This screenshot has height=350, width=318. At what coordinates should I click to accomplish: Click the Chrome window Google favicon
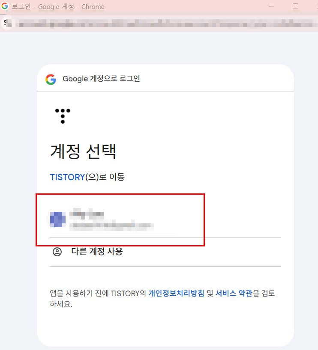click(x=5, y=6)
